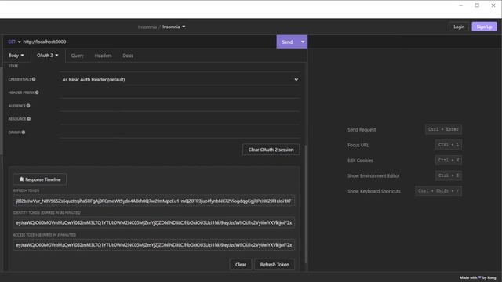Select the Identity Token value field
Image resolution: width=502 pixels, height=282 pixels.
click(154, 222)
